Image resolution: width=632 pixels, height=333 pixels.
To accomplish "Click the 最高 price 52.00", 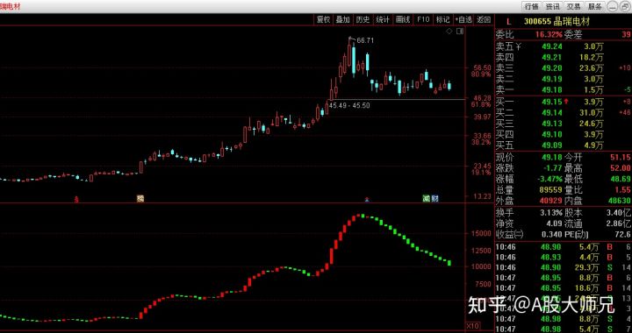I will pos(620,168).
